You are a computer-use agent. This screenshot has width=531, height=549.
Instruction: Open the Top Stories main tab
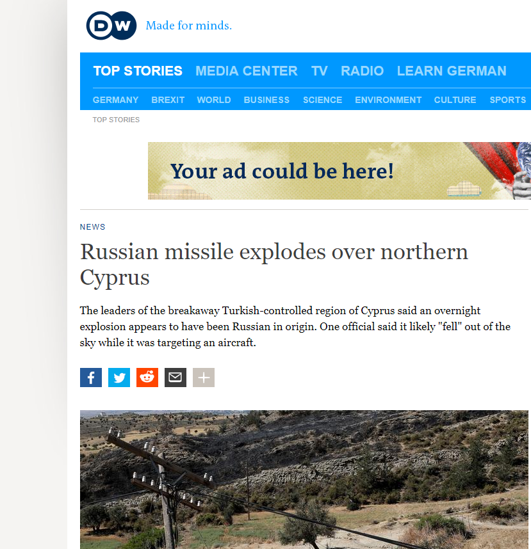pyautogui.click(x=138, y=71)
